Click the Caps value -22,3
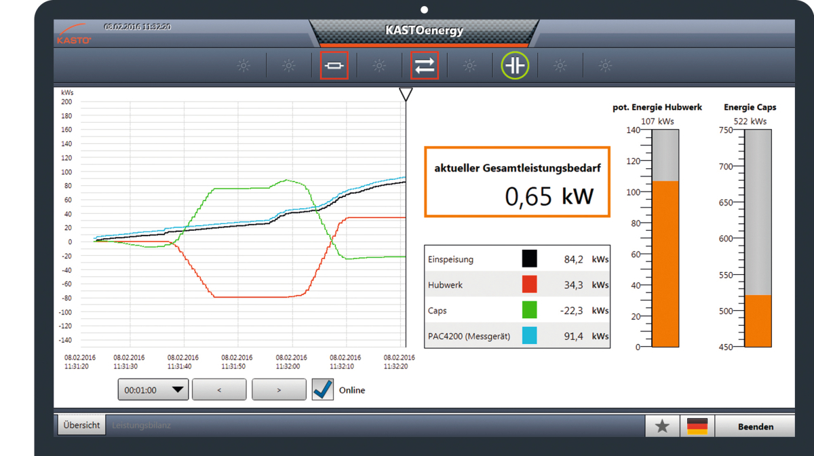The width and height of the screenshot is (814, 456). tap(572, 311)
